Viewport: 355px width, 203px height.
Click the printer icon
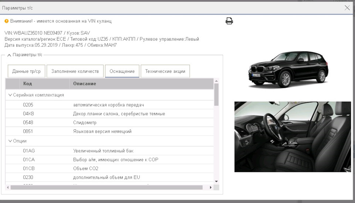click(229, 21)
